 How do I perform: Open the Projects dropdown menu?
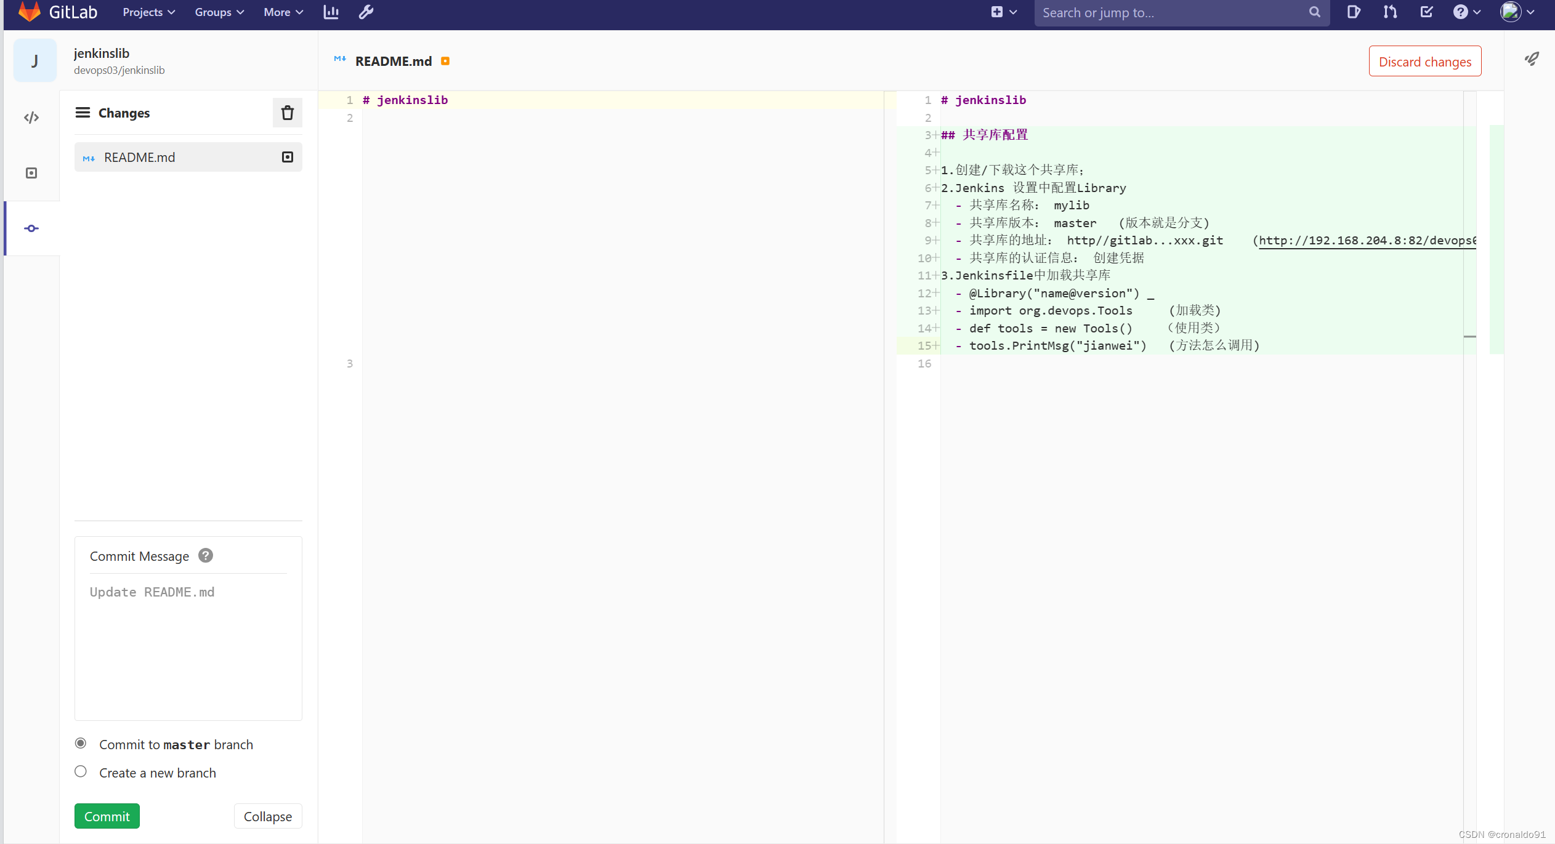pos(148,12)
